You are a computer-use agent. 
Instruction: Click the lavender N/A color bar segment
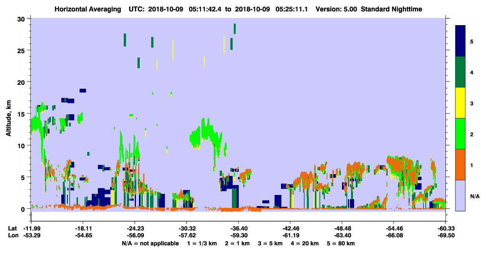[x=460, y=195]
